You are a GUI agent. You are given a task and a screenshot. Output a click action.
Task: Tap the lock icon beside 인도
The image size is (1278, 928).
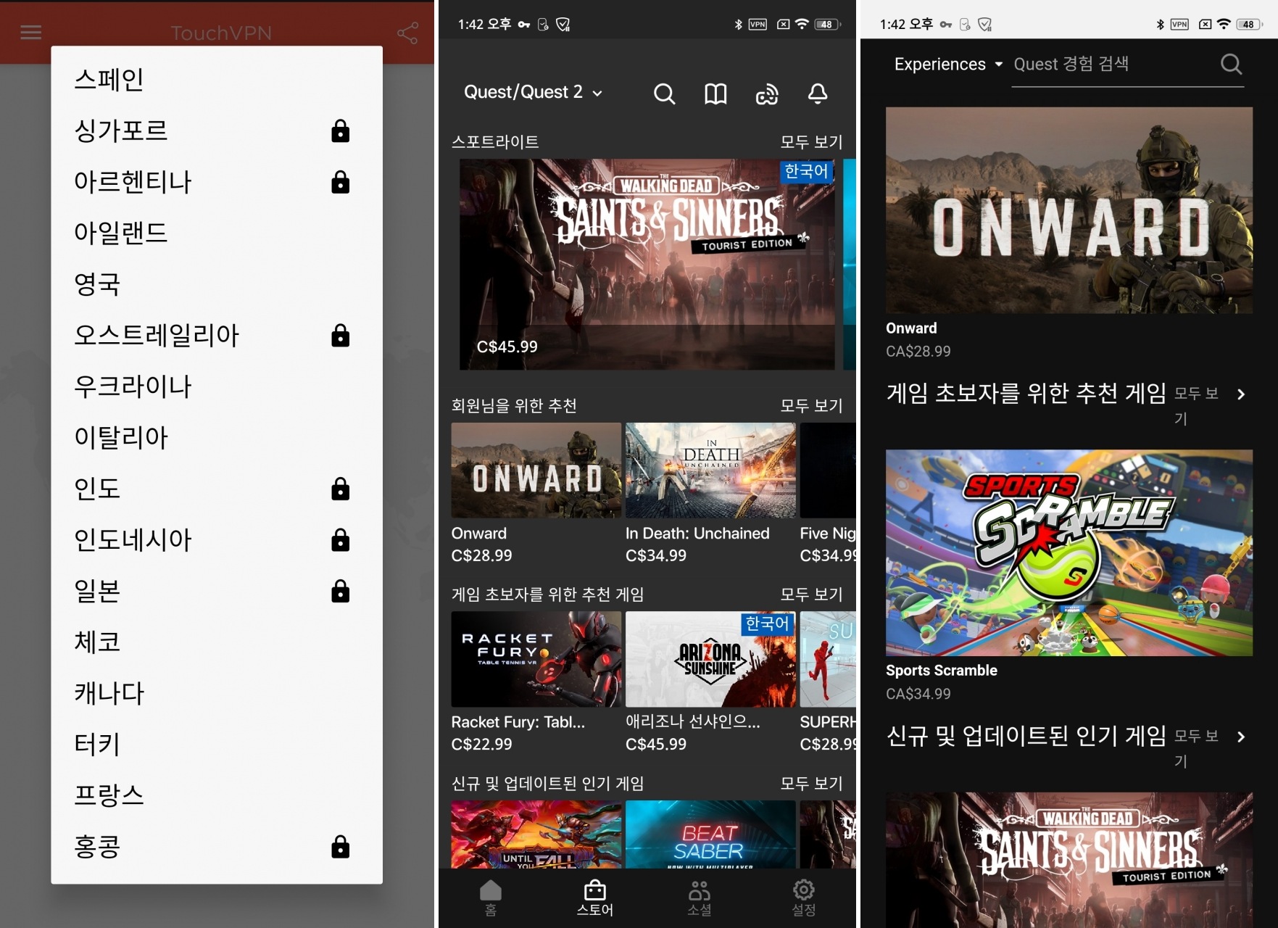pos(340,489)
